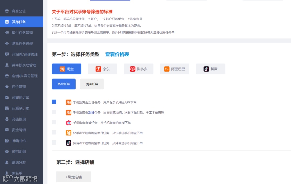
Task: Choose the 阿里巴巴 platform button
Action: click(x=174, y=69)
